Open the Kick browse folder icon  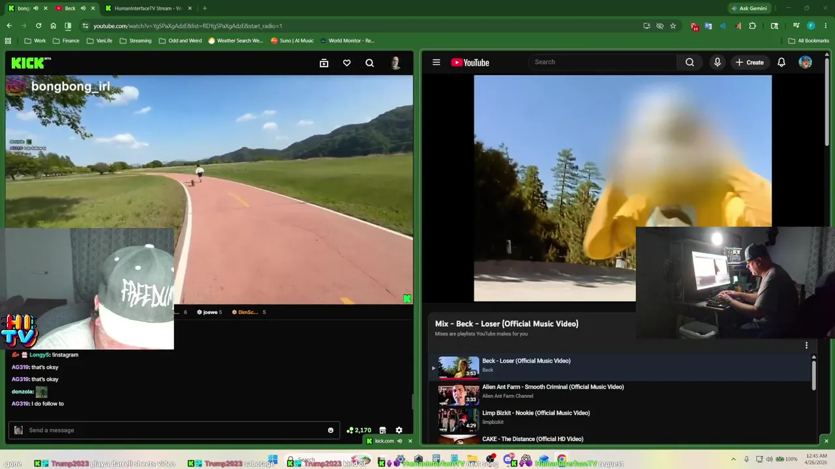[x=324, y=63]
